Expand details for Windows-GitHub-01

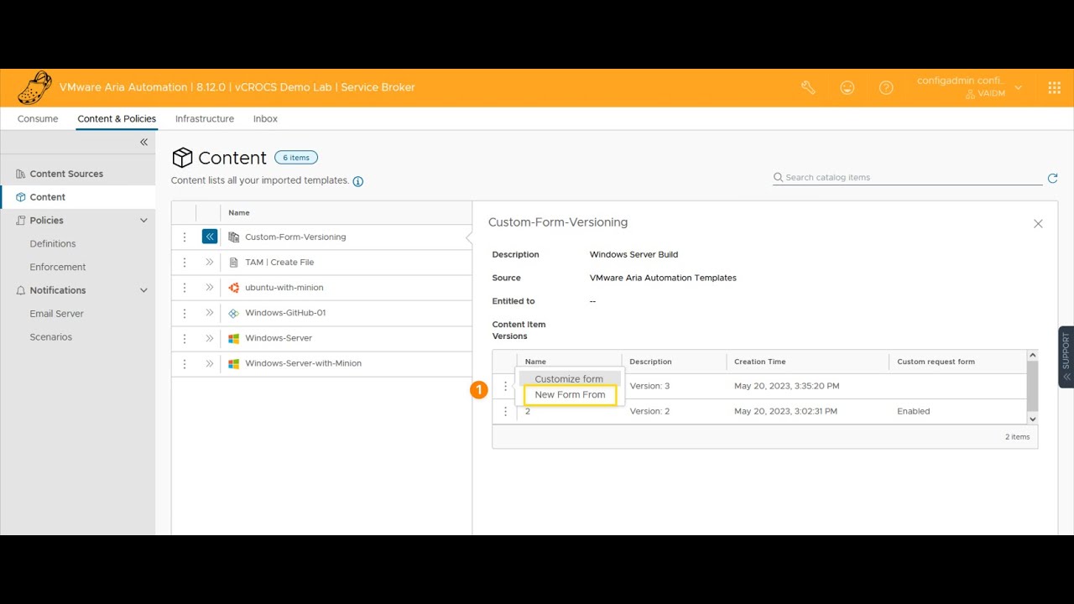[x=210, y=312]
